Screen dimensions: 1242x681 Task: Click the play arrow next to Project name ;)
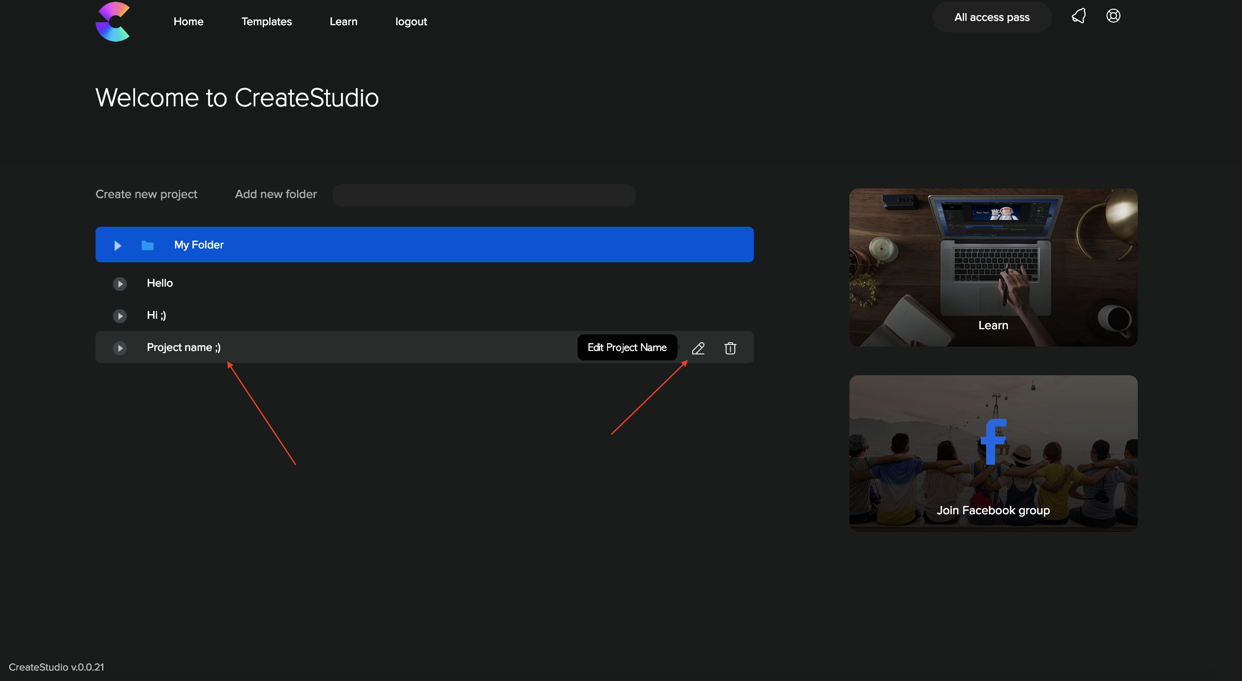tap(119, 348)
